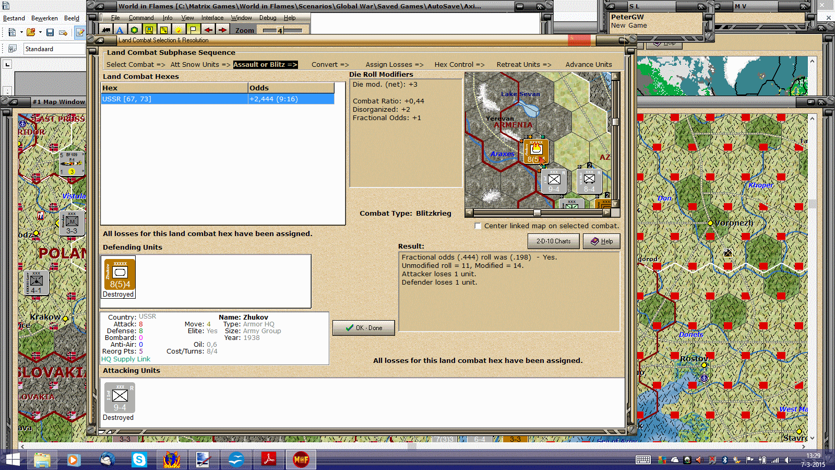Open File Explorer from taskbar

click(42, 460)
